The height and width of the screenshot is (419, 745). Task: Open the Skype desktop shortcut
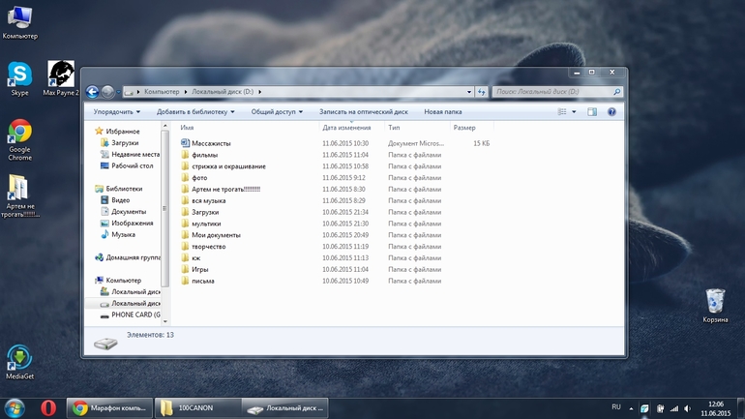pyautogui.click(x=19, y=78)
